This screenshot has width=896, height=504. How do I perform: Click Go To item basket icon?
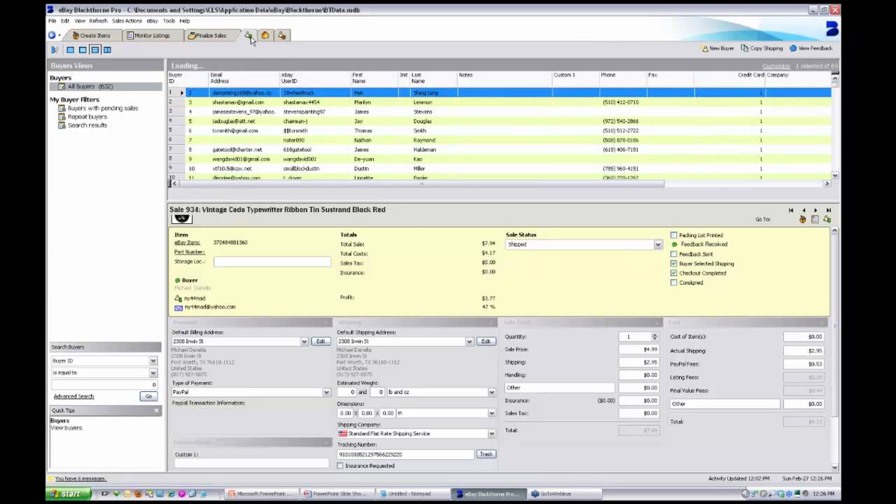[x=803, y=219]
